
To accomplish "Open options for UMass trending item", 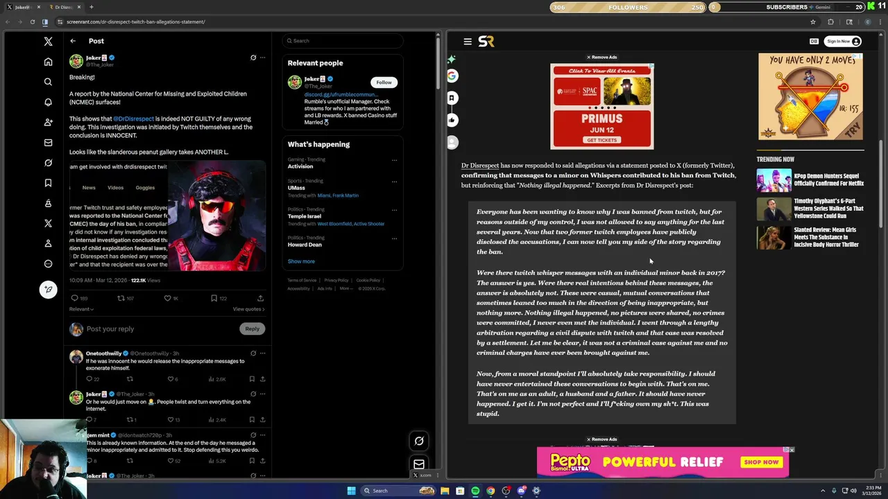I will tap(394, 182).
